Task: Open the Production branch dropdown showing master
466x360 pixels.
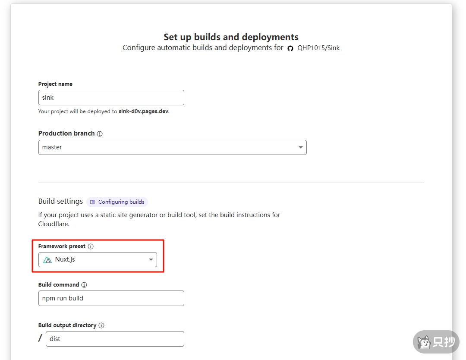Action: pos(172,147)
